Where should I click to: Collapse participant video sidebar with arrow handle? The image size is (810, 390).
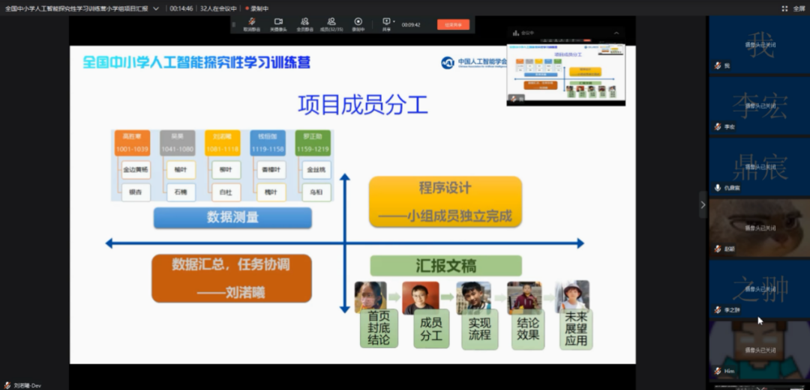coord(703,204)
